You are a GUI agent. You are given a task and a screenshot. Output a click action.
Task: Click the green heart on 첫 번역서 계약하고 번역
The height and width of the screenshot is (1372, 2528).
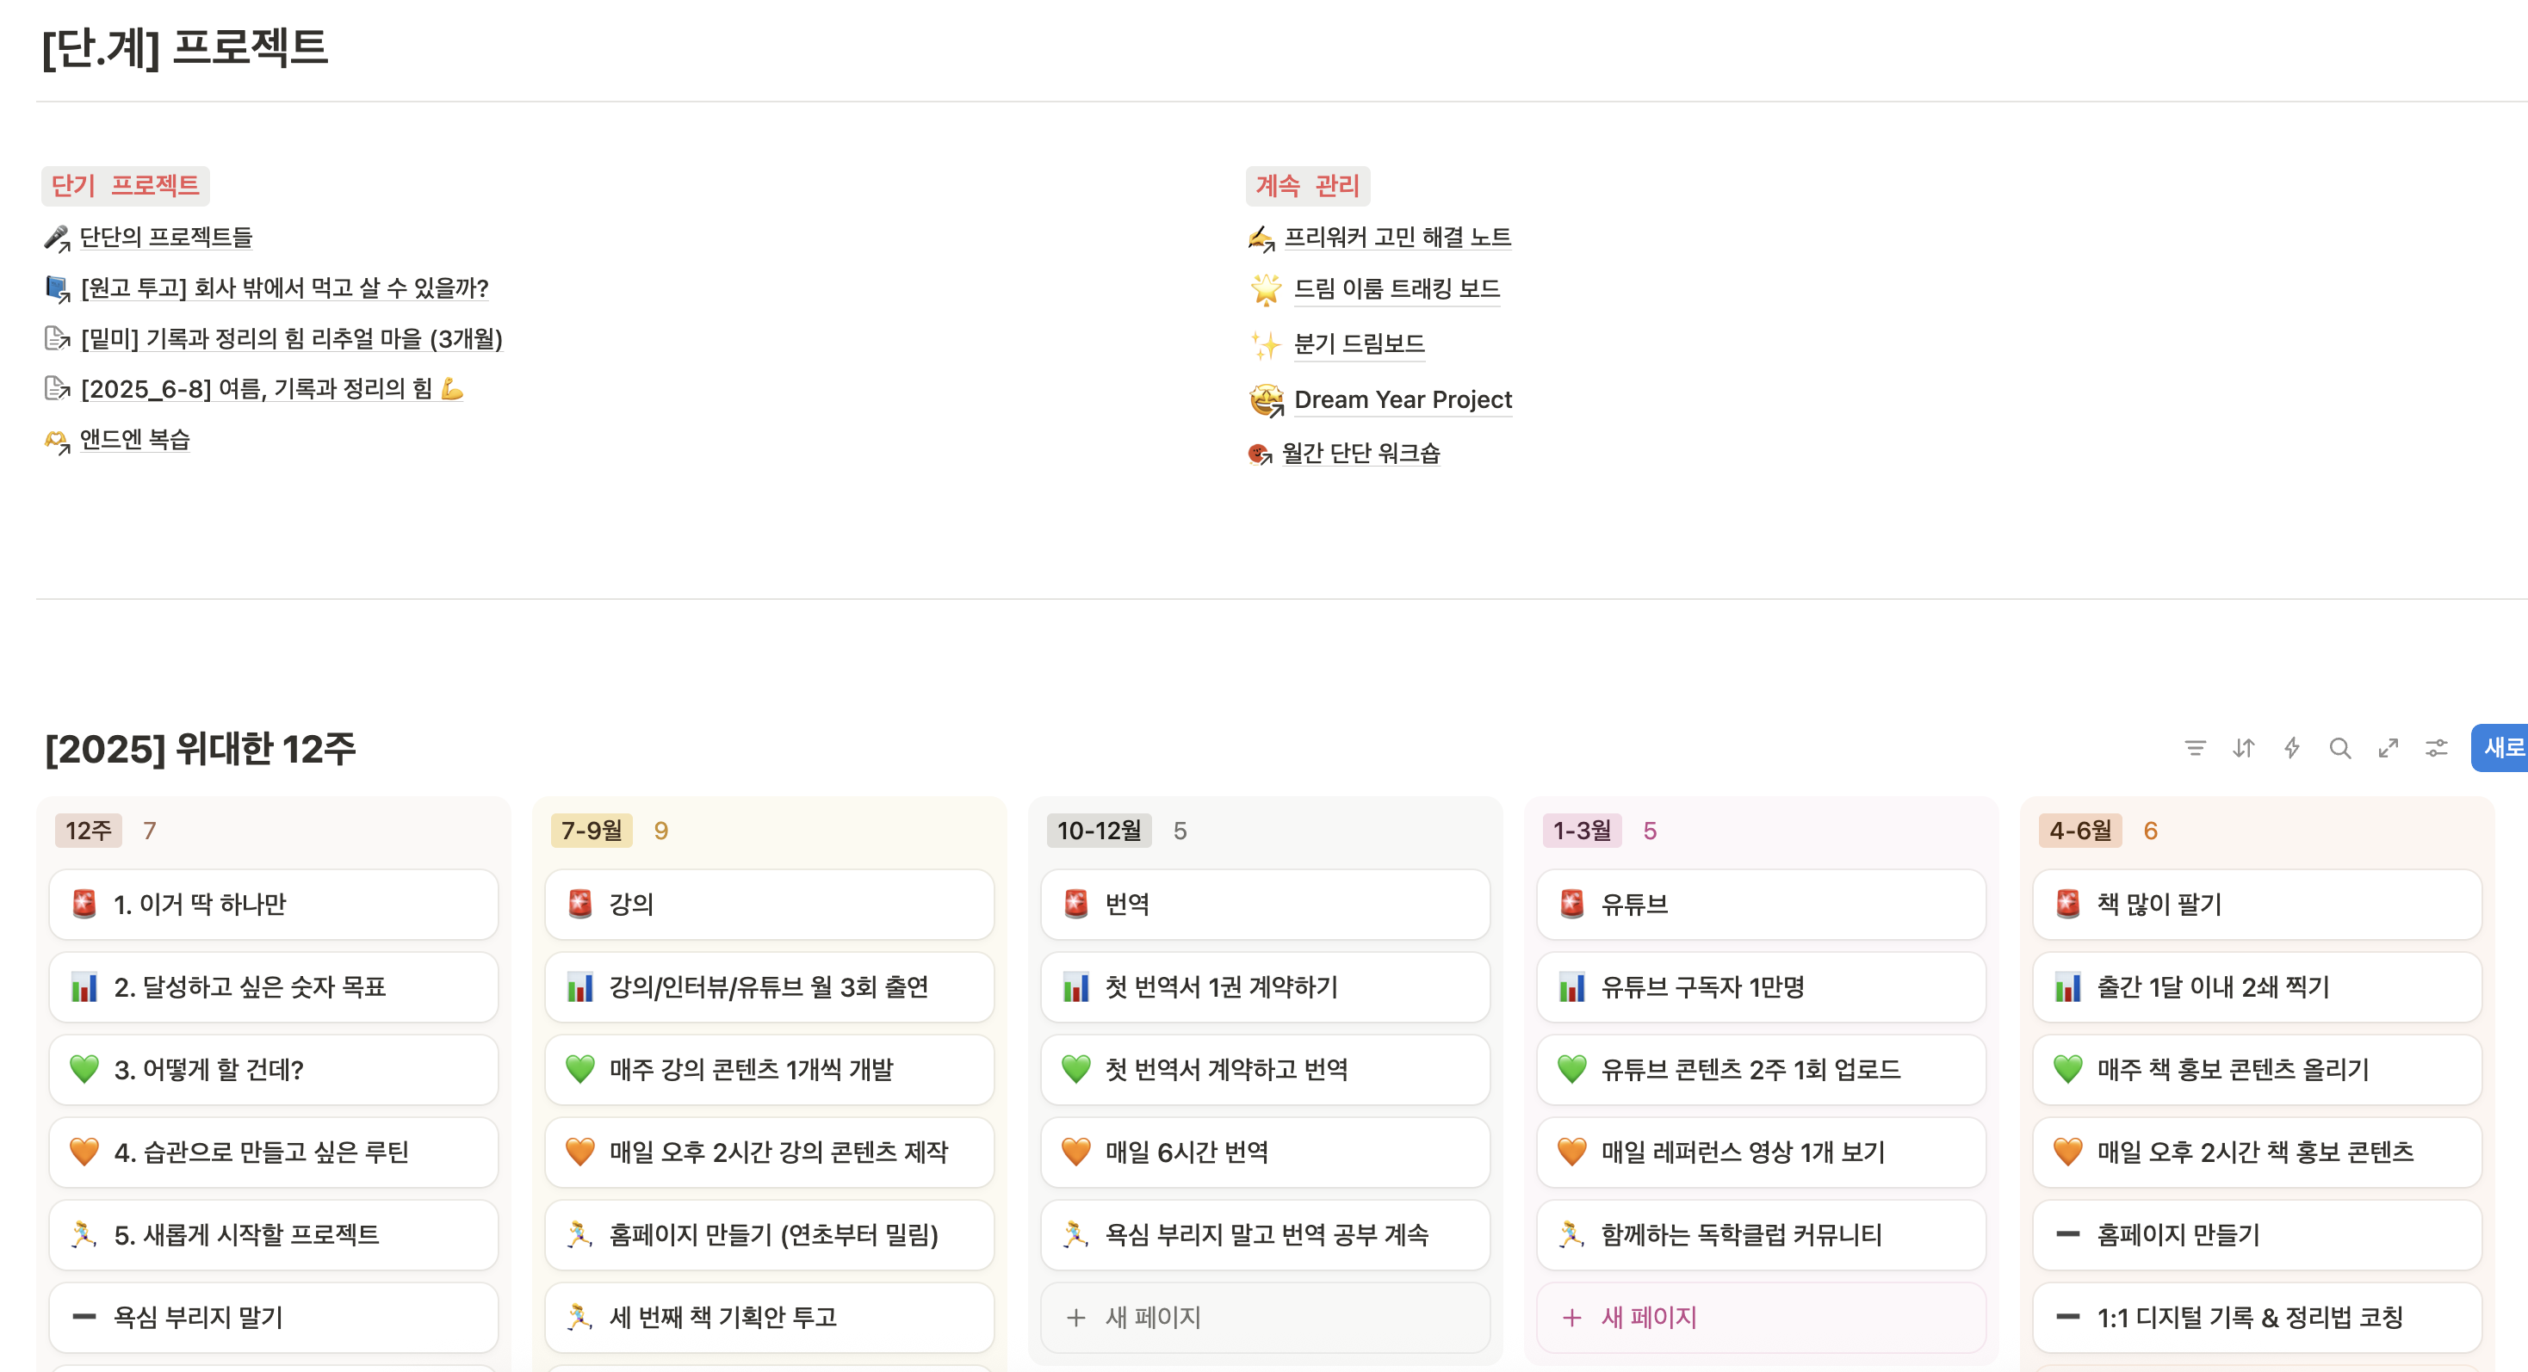1075,1069
